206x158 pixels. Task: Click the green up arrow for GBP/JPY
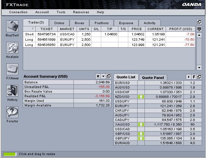tap(141, 138)
